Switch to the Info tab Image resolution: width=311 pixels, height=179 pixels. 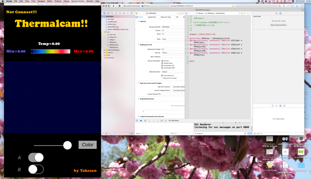pos(177,17)
